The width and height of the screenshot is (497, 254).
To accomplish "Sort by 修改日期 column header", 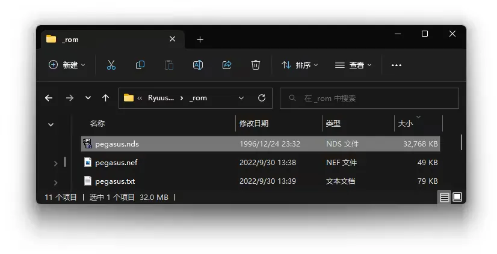I will coord(254,123).
